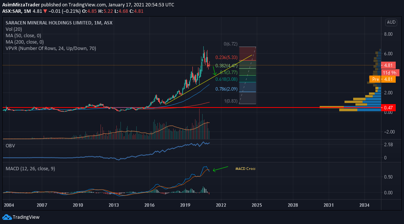Click the 2019 time axis label
The height and width of the screenshot is (224, 404).
(185, 205)
